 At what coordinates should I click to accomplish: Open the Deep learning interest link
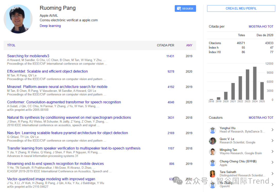point(50,26)
